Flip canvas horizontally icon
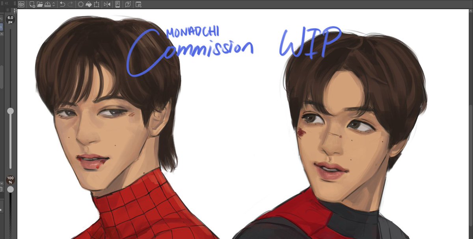The image size is (473, 239). [x=107, y=5]
